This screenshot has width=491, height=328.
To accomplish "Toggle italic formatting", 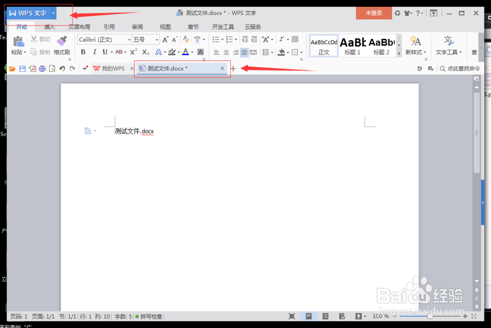I will (x=94, y=52).
